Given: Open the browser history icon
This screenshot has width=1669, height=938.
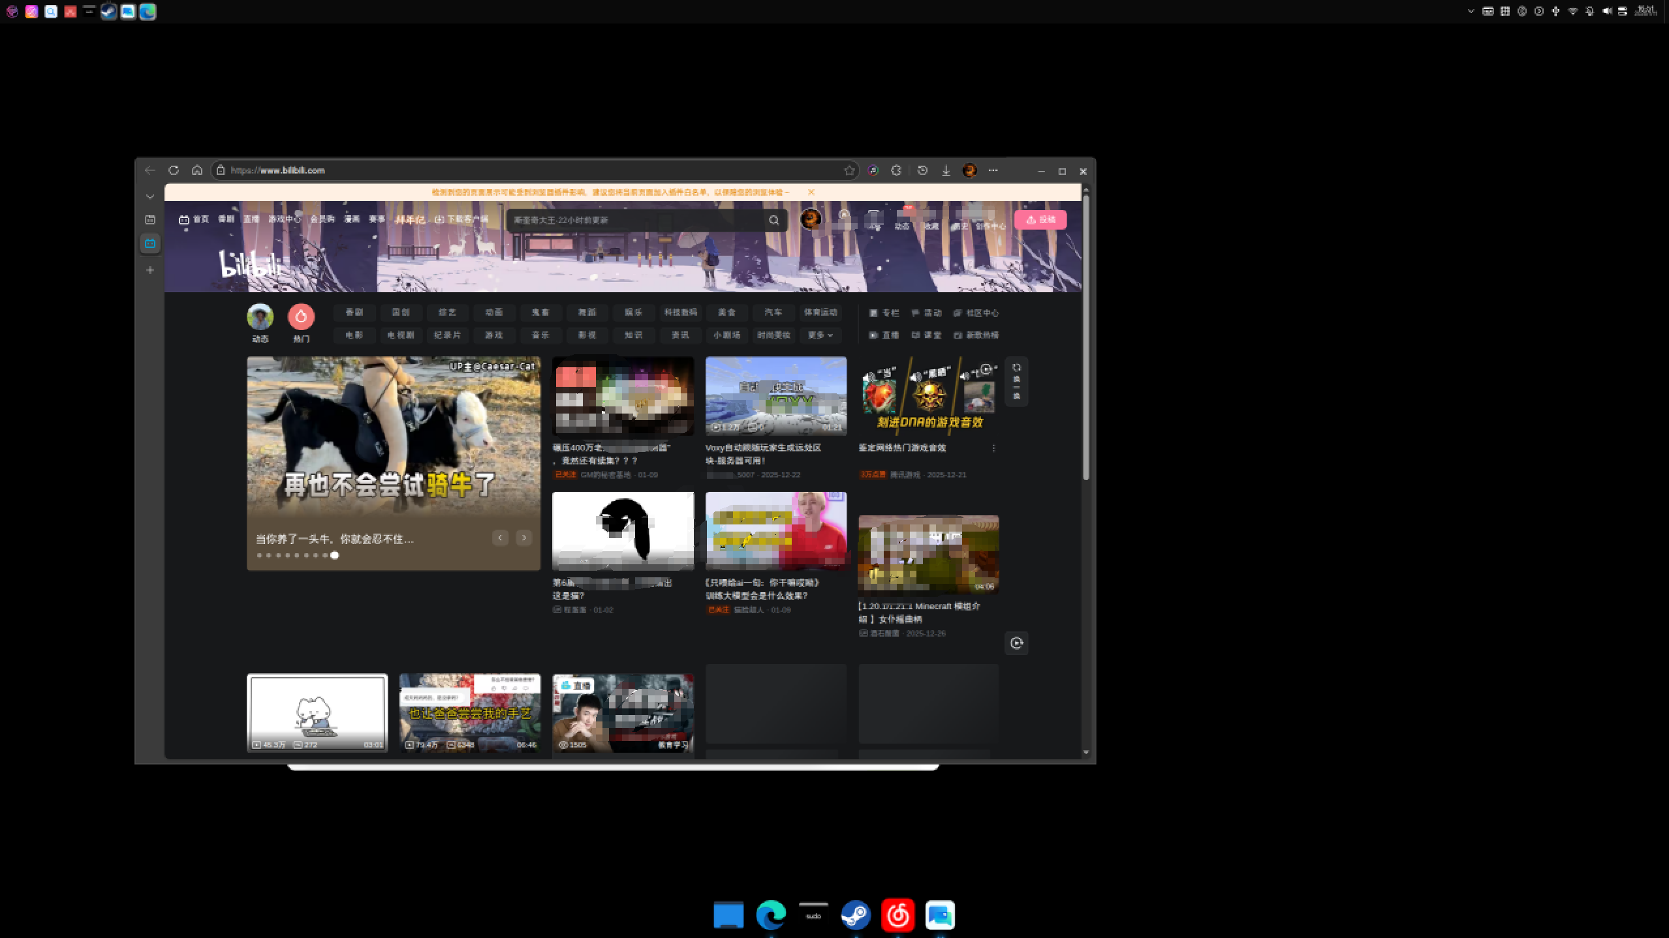Looking at the screenshot, I should pos(922,170).
